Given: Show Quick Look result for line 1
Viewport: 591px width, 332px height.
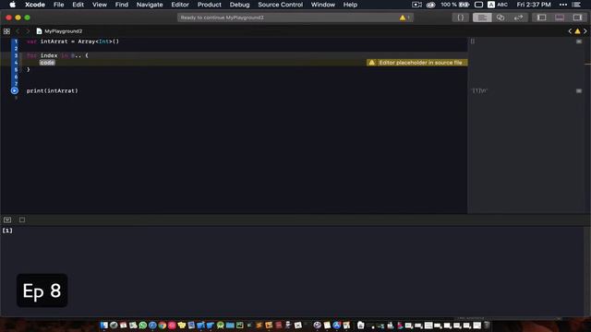Looking at the screenshot, I should [x=579, y=41].
